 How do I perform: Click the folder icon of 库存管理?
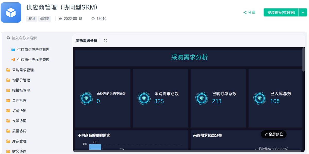coord(8,141)
